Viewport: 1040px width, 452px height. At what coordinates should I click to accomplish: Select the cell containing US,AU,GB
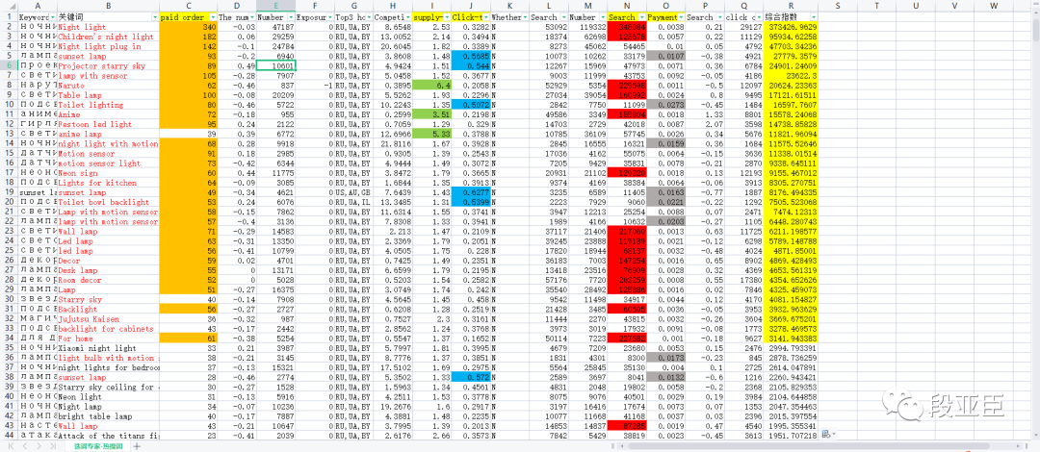click(x=353, y=192)
